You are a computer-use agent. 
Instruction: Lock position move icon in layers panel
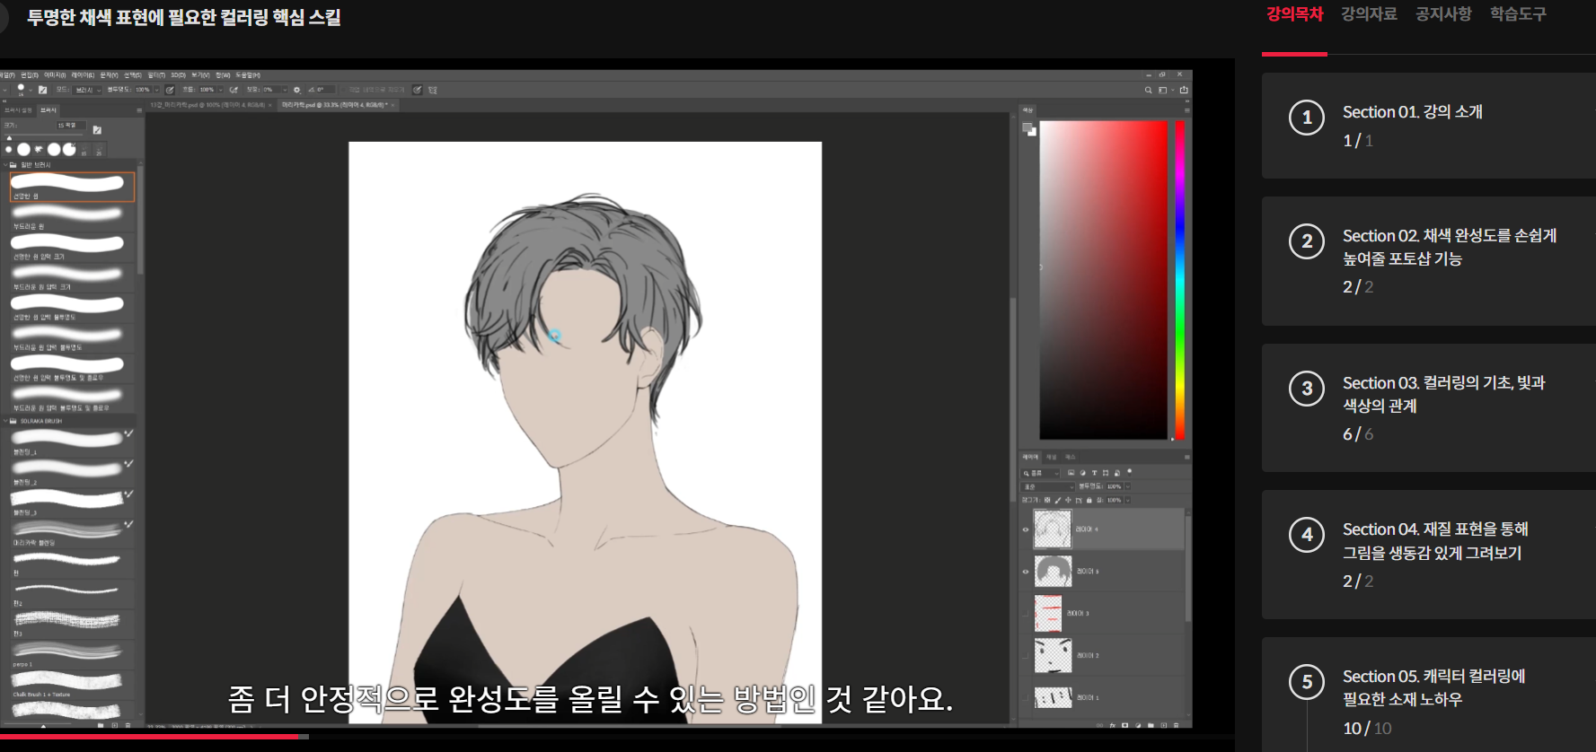click(x=1068, y=500)
